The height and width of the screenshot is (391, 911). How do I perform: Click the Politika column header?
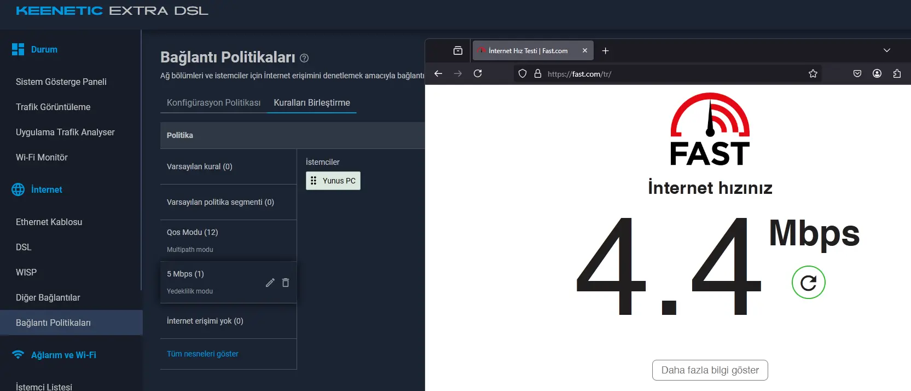(180, 135)
